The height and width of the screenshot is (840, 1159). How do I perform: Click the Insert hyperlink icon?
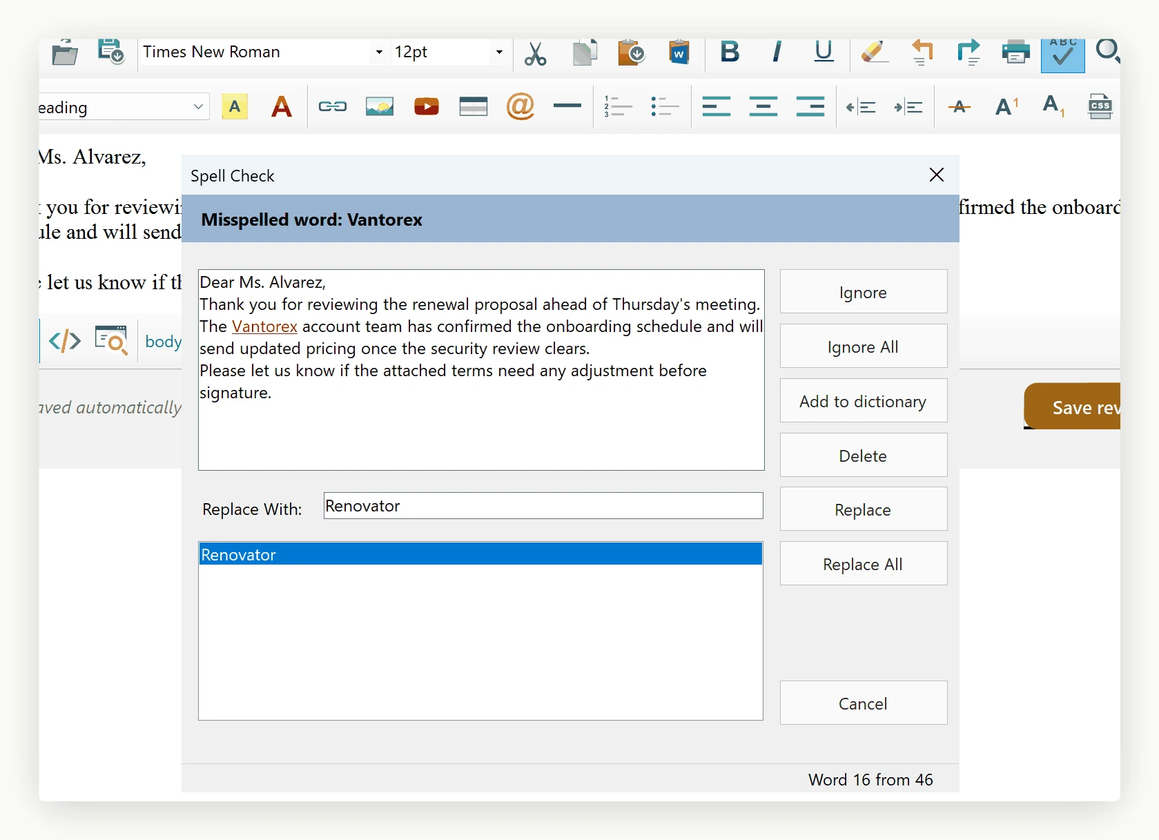click(333, 107)
